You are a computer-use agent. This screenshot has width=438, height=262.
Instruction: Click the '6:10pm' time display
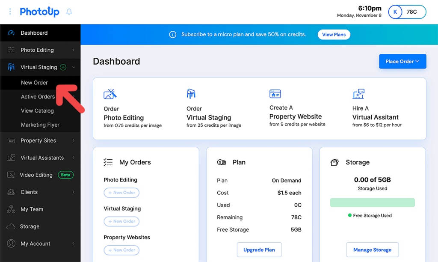[x=370, y=9]
